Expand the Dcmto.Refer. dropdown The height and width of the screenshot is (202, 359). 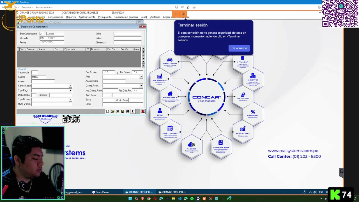tap(141, 86)
